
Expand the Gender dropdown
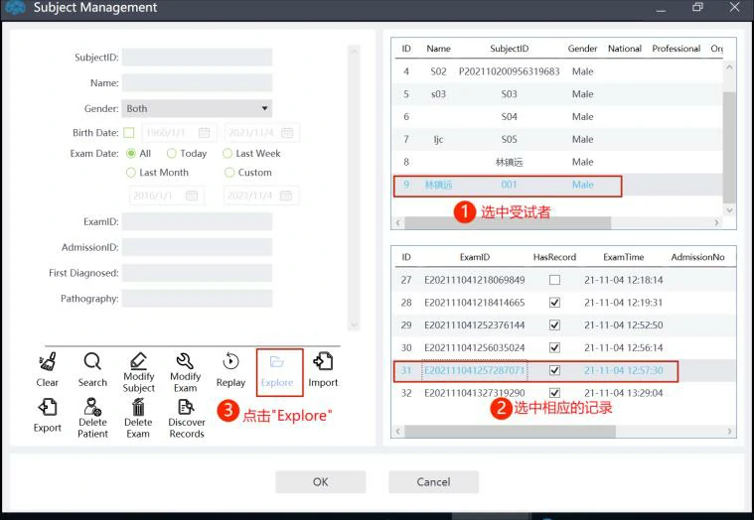pyautogui.click(x=264, y=109)
